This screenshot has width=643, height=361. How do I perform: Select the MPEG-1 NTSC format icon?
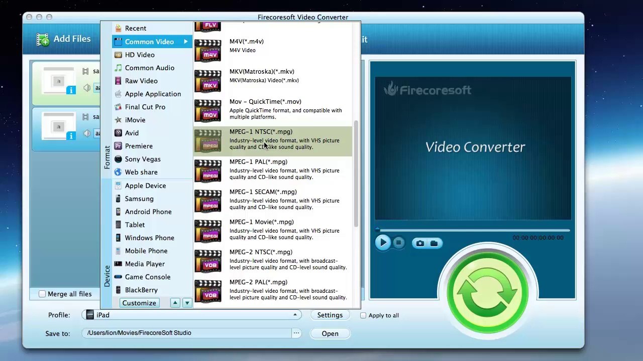(208, 141)
